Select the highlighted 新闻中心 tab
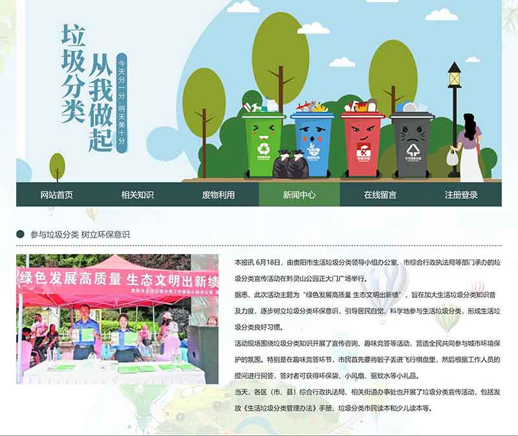 [x=299, y=194]
